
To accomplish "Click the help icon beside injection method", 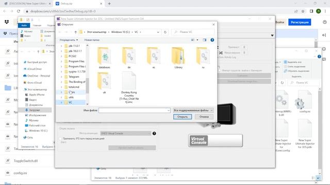I will (154, 134).
